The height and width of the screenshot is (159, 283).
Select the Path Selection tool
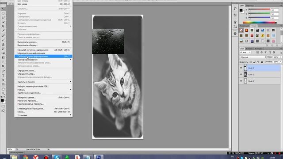tap(3, 80)
